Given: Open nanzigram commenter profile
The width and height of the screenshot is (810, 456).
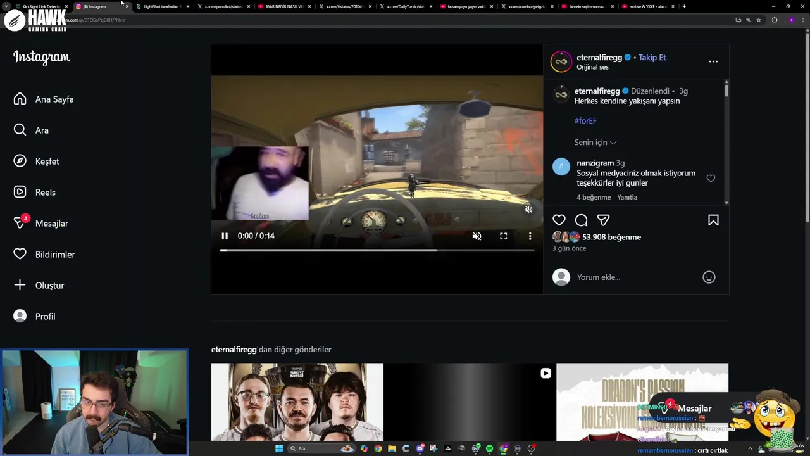Looking at the screenshot, I should pos(595,163).
